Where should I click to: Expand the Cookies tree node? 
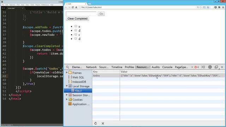click(67, 99)
